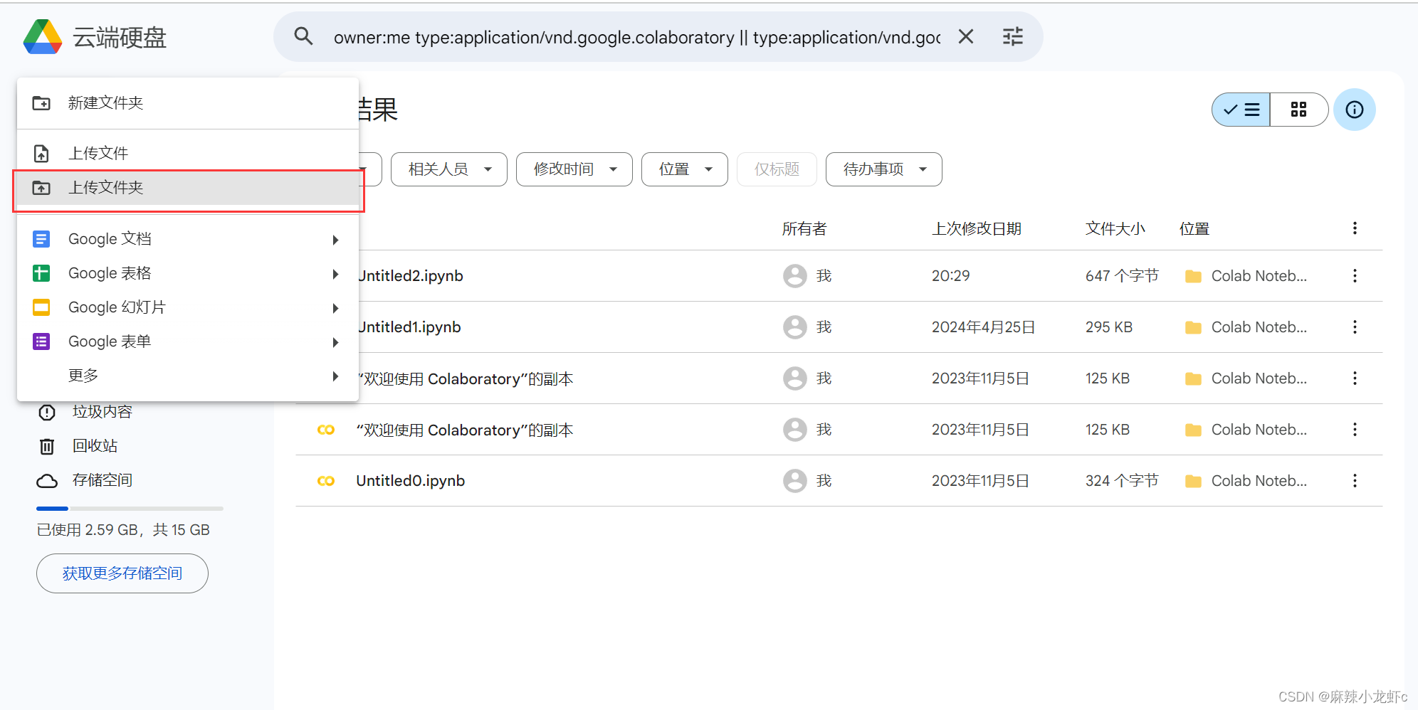Sort by 上次修改日期 column header
The image size is (1418, 710).
pyautogui.click(x=977, y=229)
